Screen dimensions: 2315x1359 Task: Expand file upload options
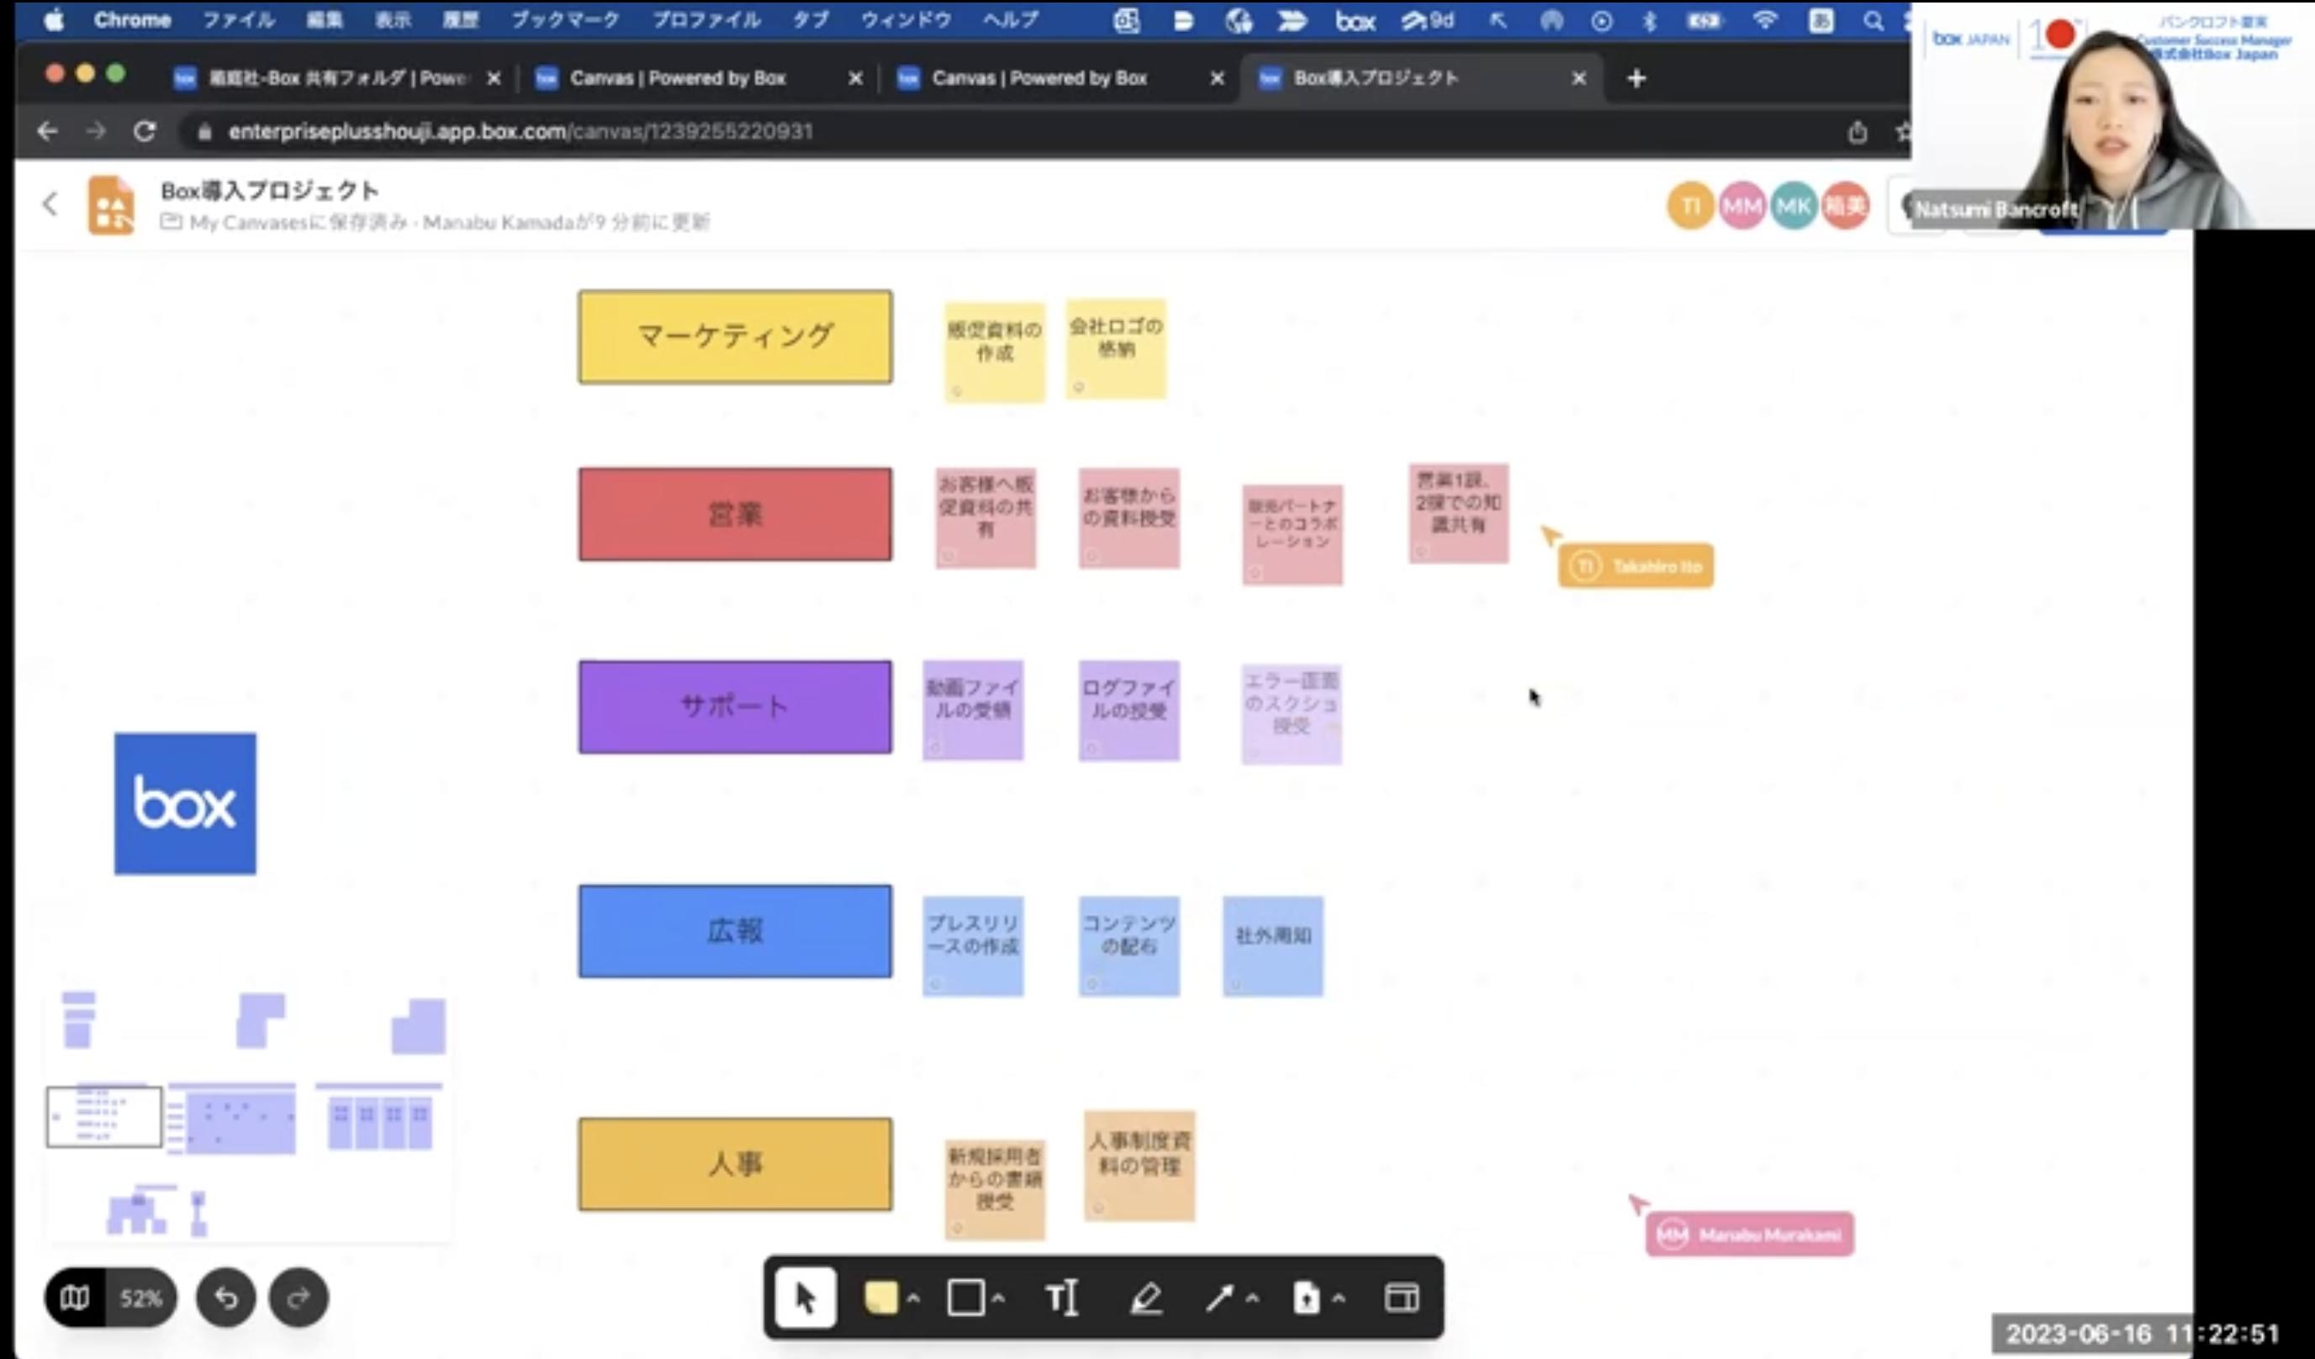coord(1339,1298)
